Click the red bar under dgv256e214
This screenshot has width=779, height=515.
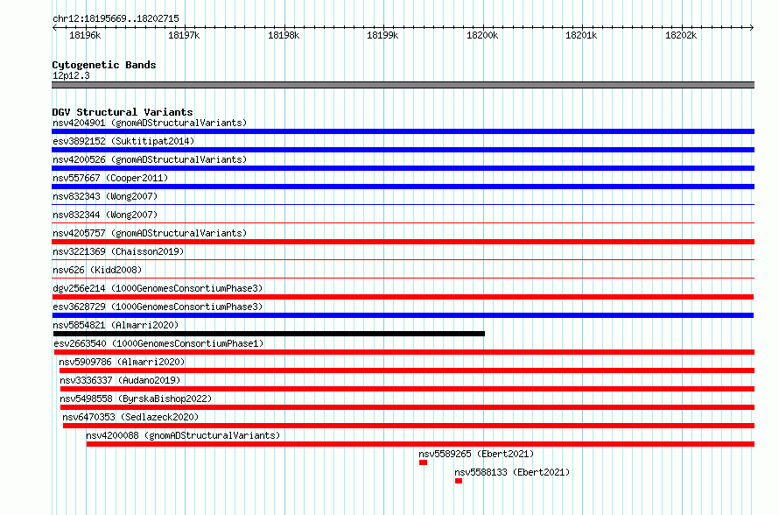403,297
